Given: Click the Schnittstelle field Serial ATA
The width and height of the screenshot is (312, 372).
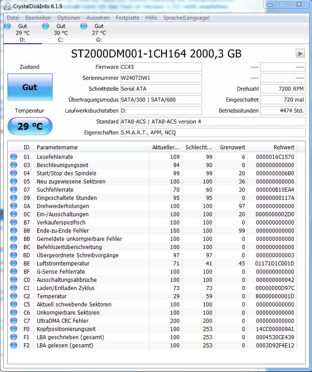Looking at the screenshot, I should (161, 89).
